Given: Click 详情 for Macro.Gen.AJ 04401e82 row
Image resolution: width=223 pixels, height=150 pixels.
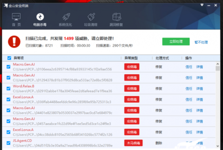Looking at the screenshot, I should (x=199, y=110).
